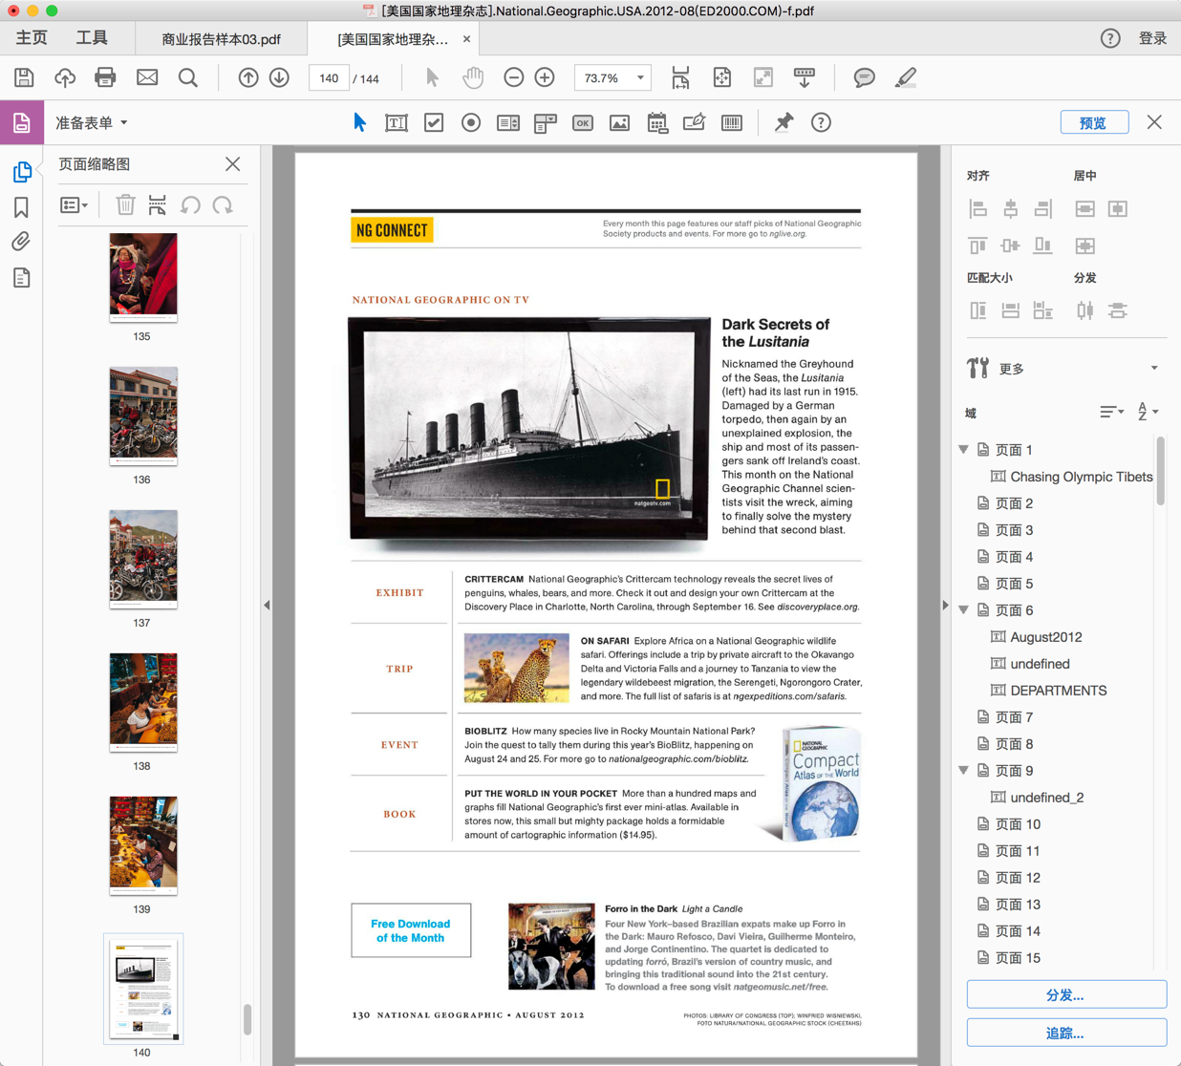Open form tools help icon
This screenshot has width=1181, height=1066.
click(821, 122)
